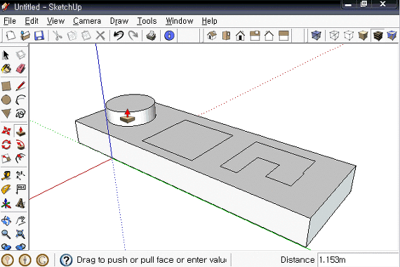The width and height of the screenshot is (400, 267).
Task: Switch to Left view
Action: (x=284, y=36)
